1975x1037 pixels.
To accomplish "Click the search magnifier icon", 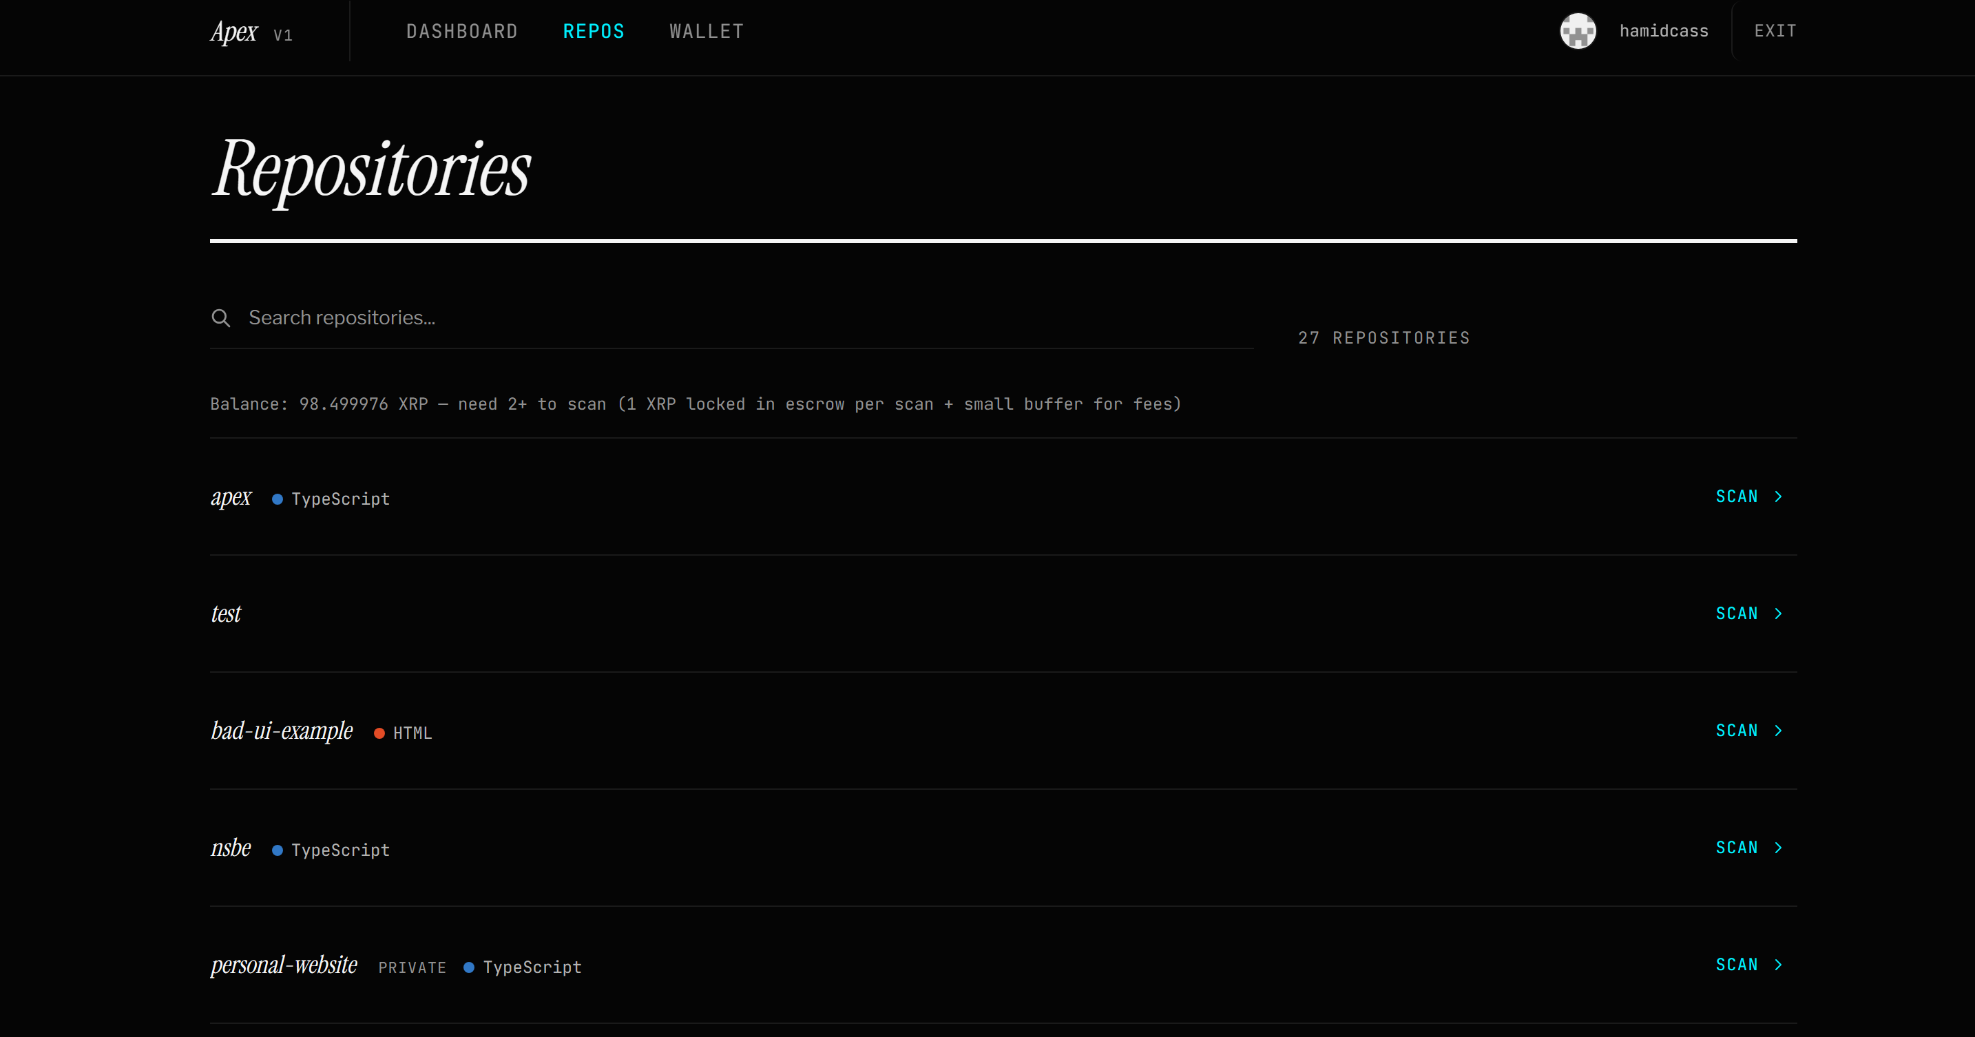I will click(x=221, y=318).
